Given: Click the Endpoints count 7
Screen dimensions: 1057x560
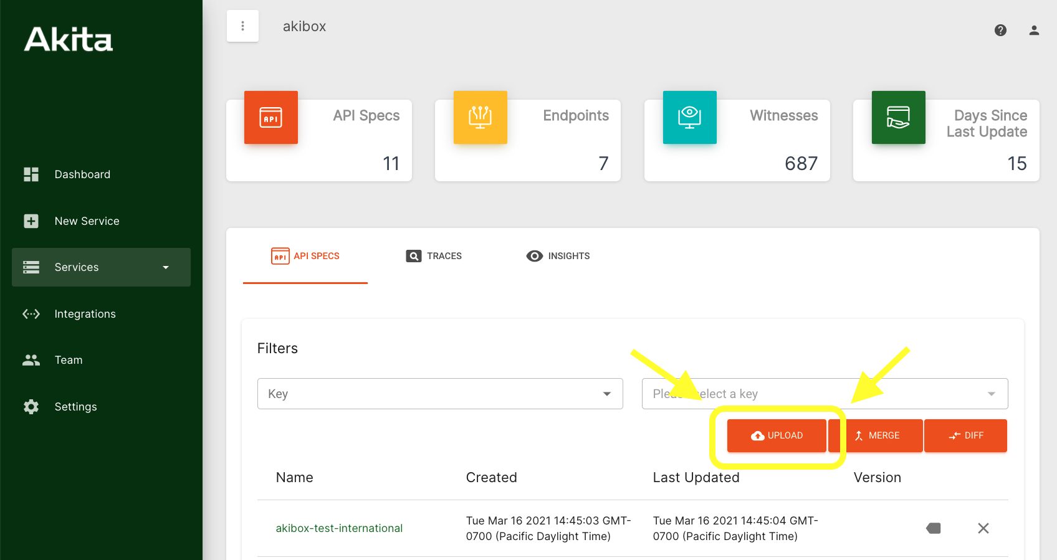Looking at the screenshot, I should point(603,163).
